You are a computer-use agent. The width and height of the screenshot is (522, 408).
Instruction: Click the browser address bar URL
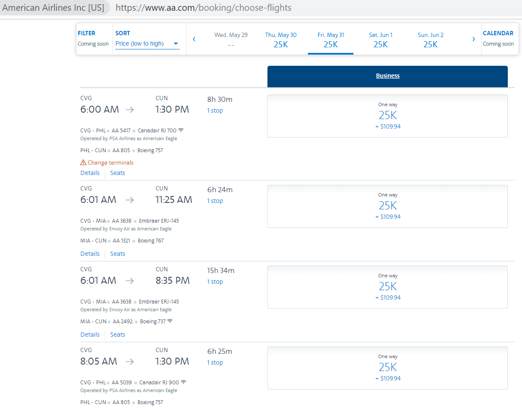(x=203, y=8)
